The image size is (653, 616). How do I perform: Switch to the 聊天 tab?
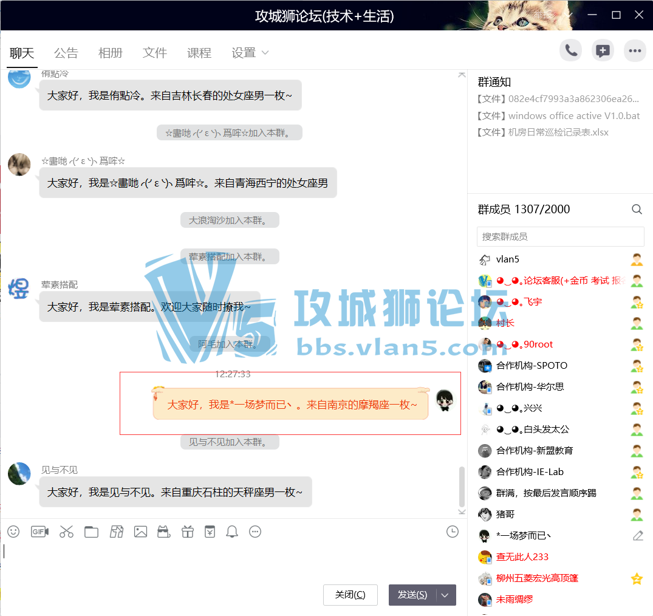point(22,53)
